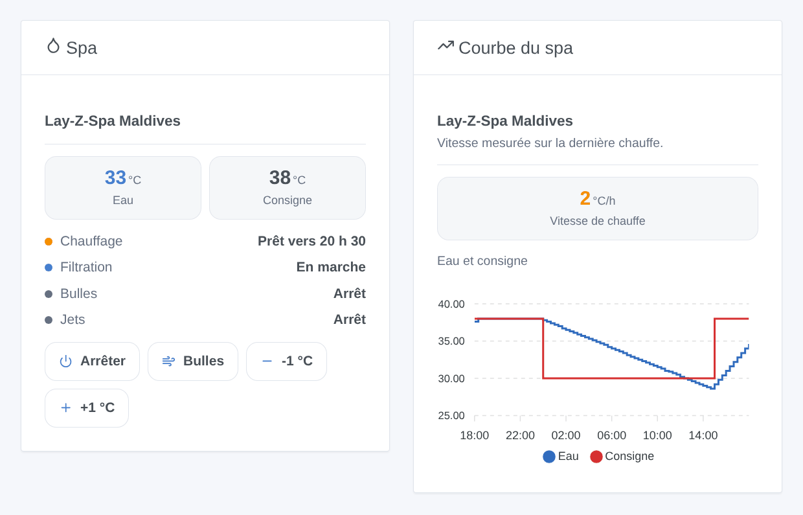Click the 'Jets' row label

(73, 319)
